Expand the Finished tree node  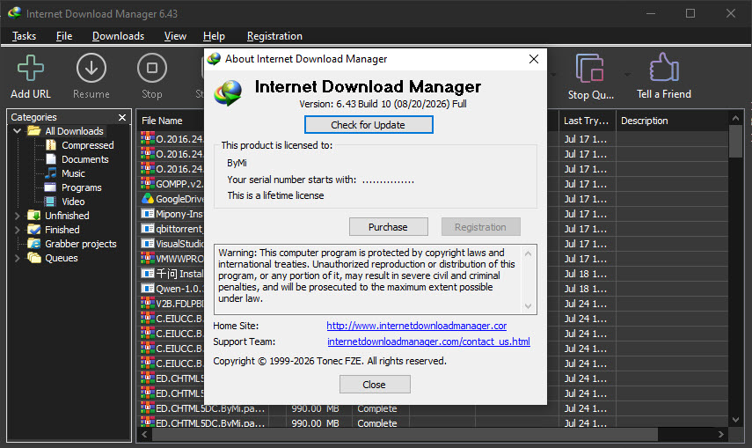18,230
